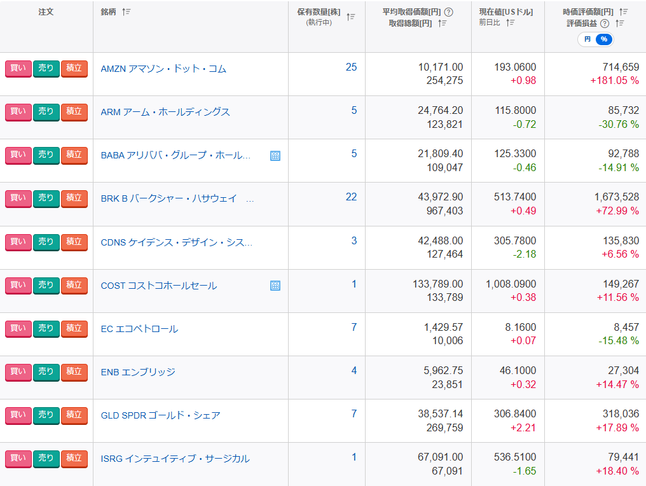
Task: Buy GLD with 買い button
Action: pos(18,415)
